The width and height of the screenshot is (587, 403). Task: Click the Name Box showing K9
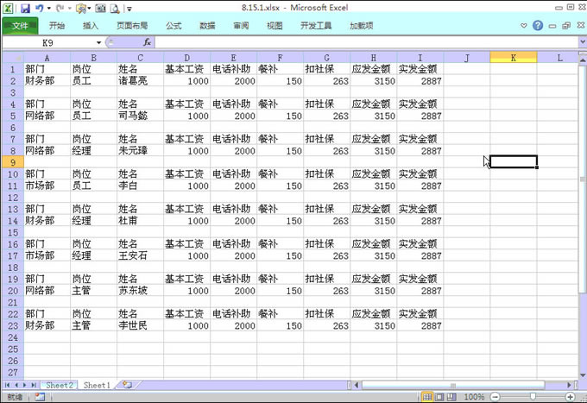tap(48, 42)
